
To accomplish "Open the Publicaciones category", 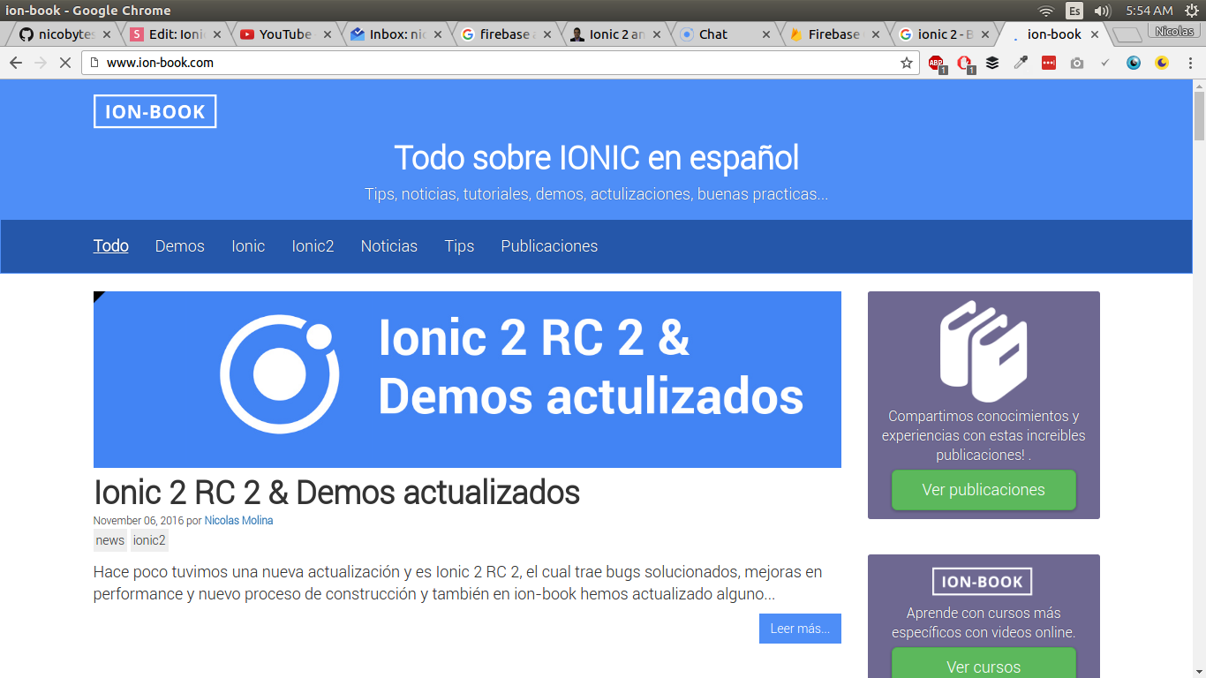I will coord(549,246).
